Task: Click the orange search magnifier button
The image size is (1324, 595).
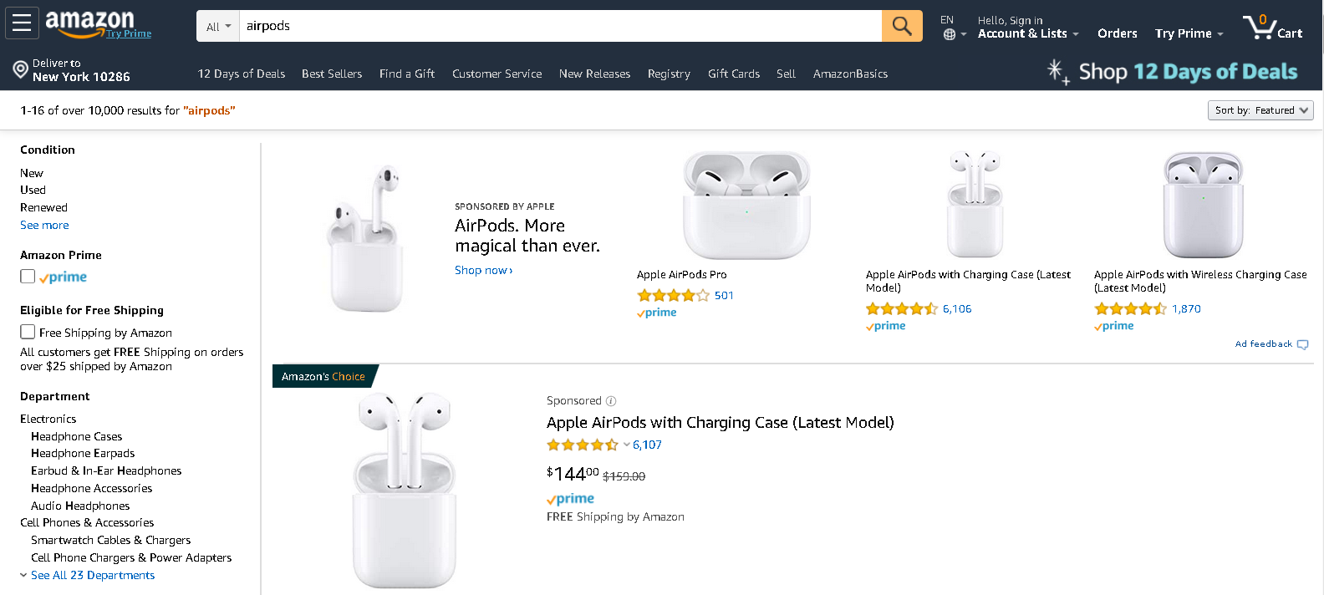Action: [x=902, y=26]
